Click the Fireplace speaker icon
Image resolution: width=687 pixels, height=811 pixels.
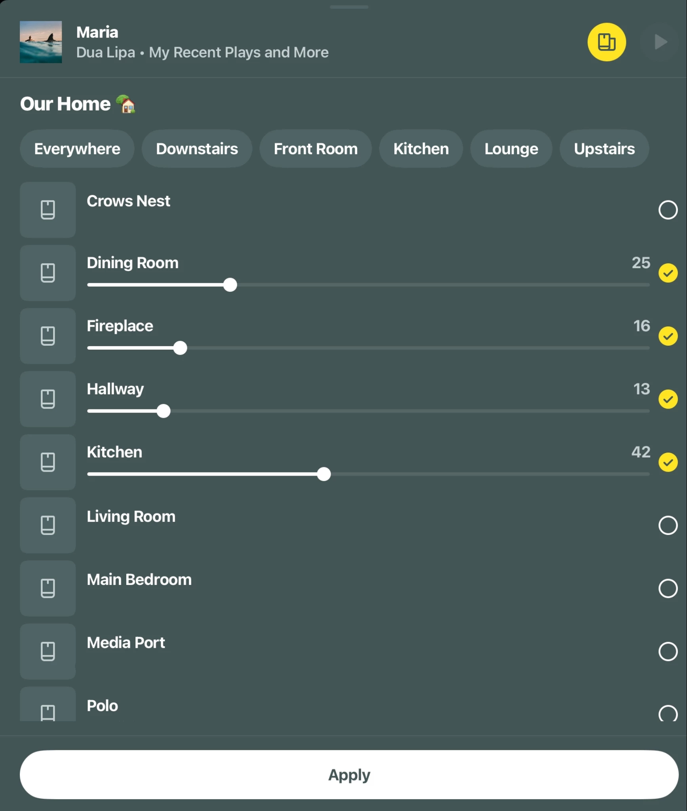click(48, 336)
